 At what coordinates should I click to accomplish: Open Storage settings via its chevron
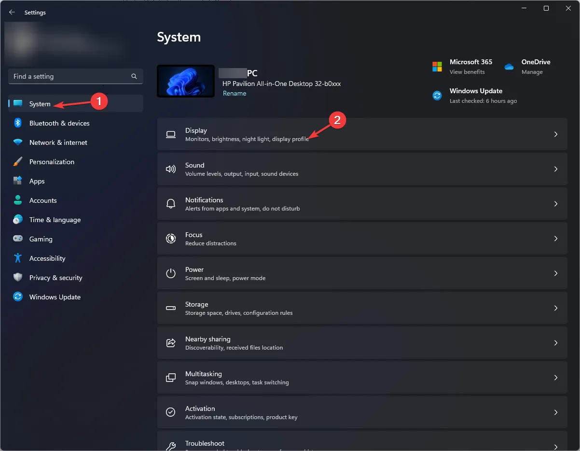click(x=556, y=308)
